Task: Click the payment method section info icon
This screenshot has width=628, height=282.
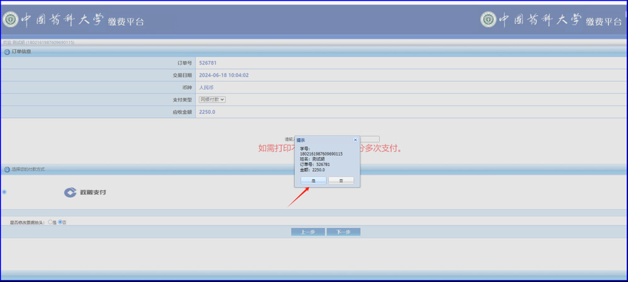Action: point(7,170)
